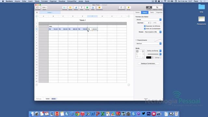Click the Preenchimento fill preview swatch

click(x=158, y=40)
